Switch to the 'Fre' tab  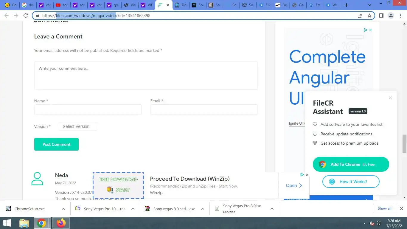(x=315, y=5)
